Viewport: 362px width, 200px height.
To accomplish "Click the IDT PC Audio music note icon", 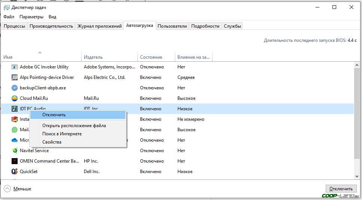I will tap(15, 109).
